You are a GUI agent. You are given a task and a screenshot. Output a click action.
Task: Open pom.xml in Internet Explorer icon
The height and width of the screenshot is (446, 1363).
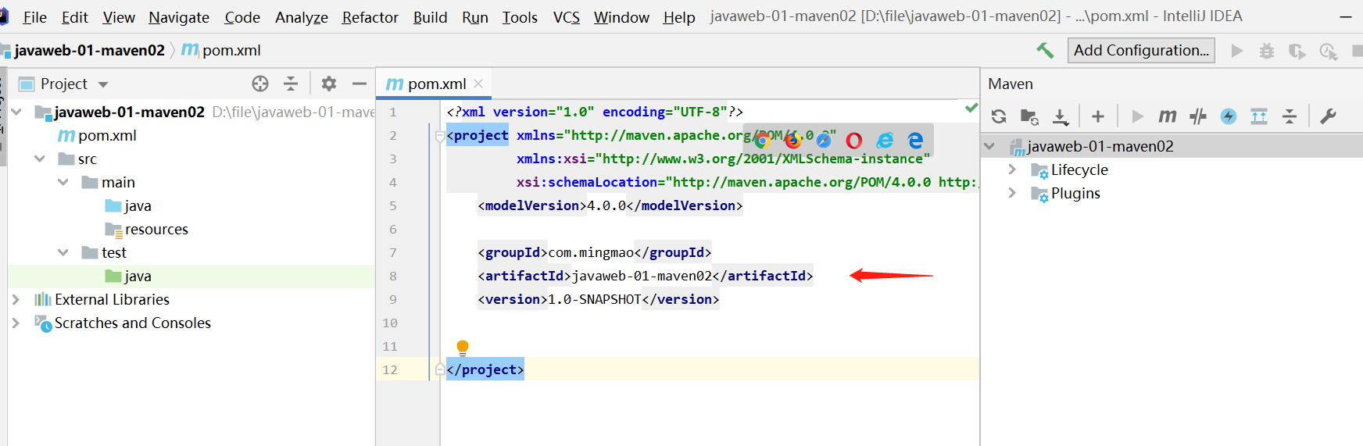point(885,140)
